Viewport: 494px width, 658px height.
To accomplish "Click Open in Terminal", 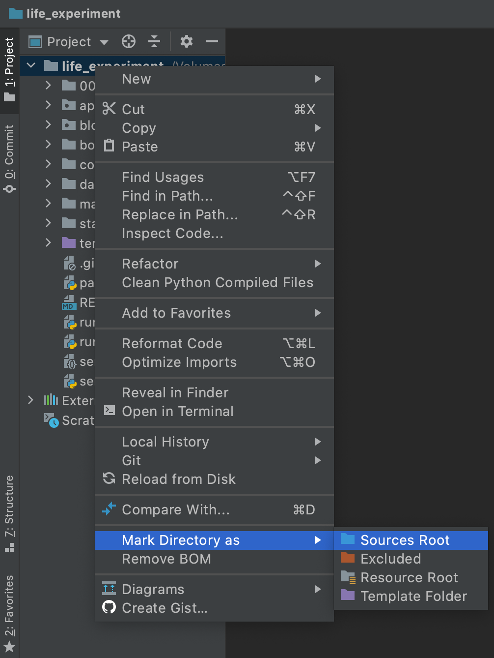I will [177, 412].
